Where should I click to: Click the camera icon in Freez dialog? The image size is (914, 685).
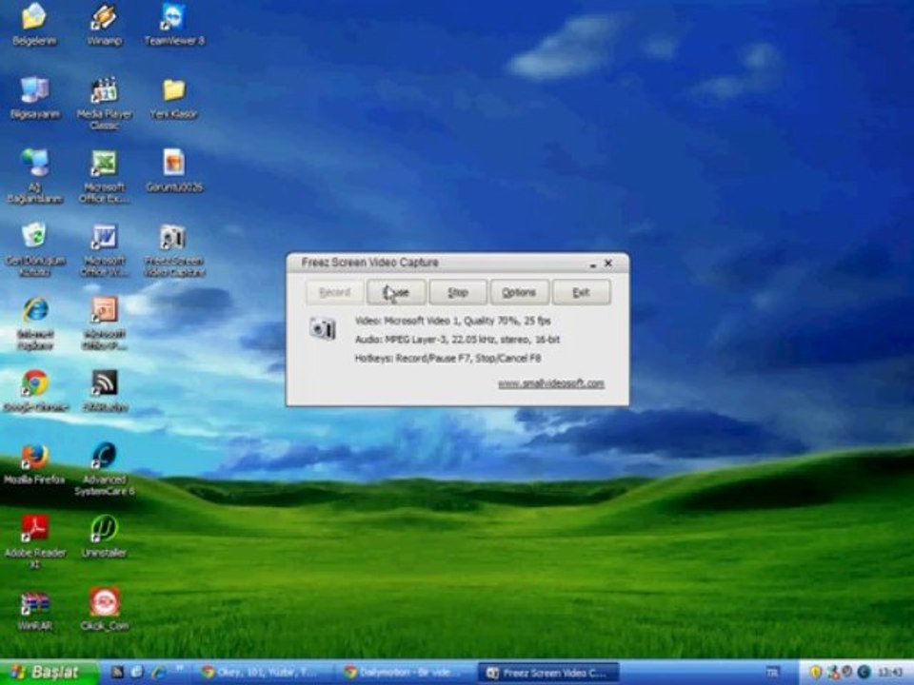[323, 328]
